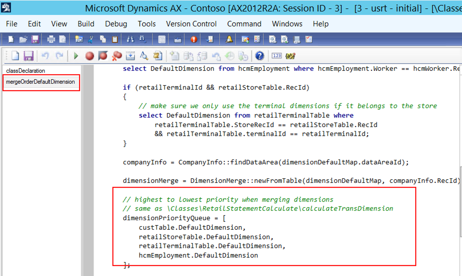Open the Edit menu

[x=34, y=24]
